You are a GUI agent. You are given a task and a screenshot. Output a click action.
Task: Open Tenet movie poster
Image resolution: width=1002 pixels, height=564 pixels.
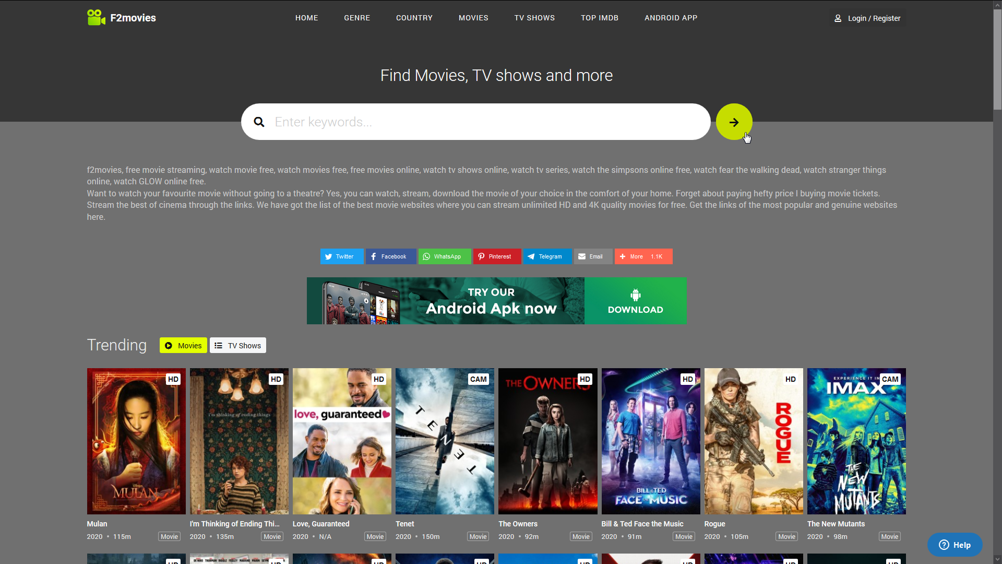coord(445,441)
